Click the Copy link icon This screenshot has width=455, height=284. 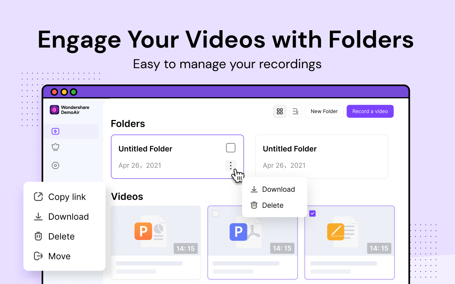[38, 197]
